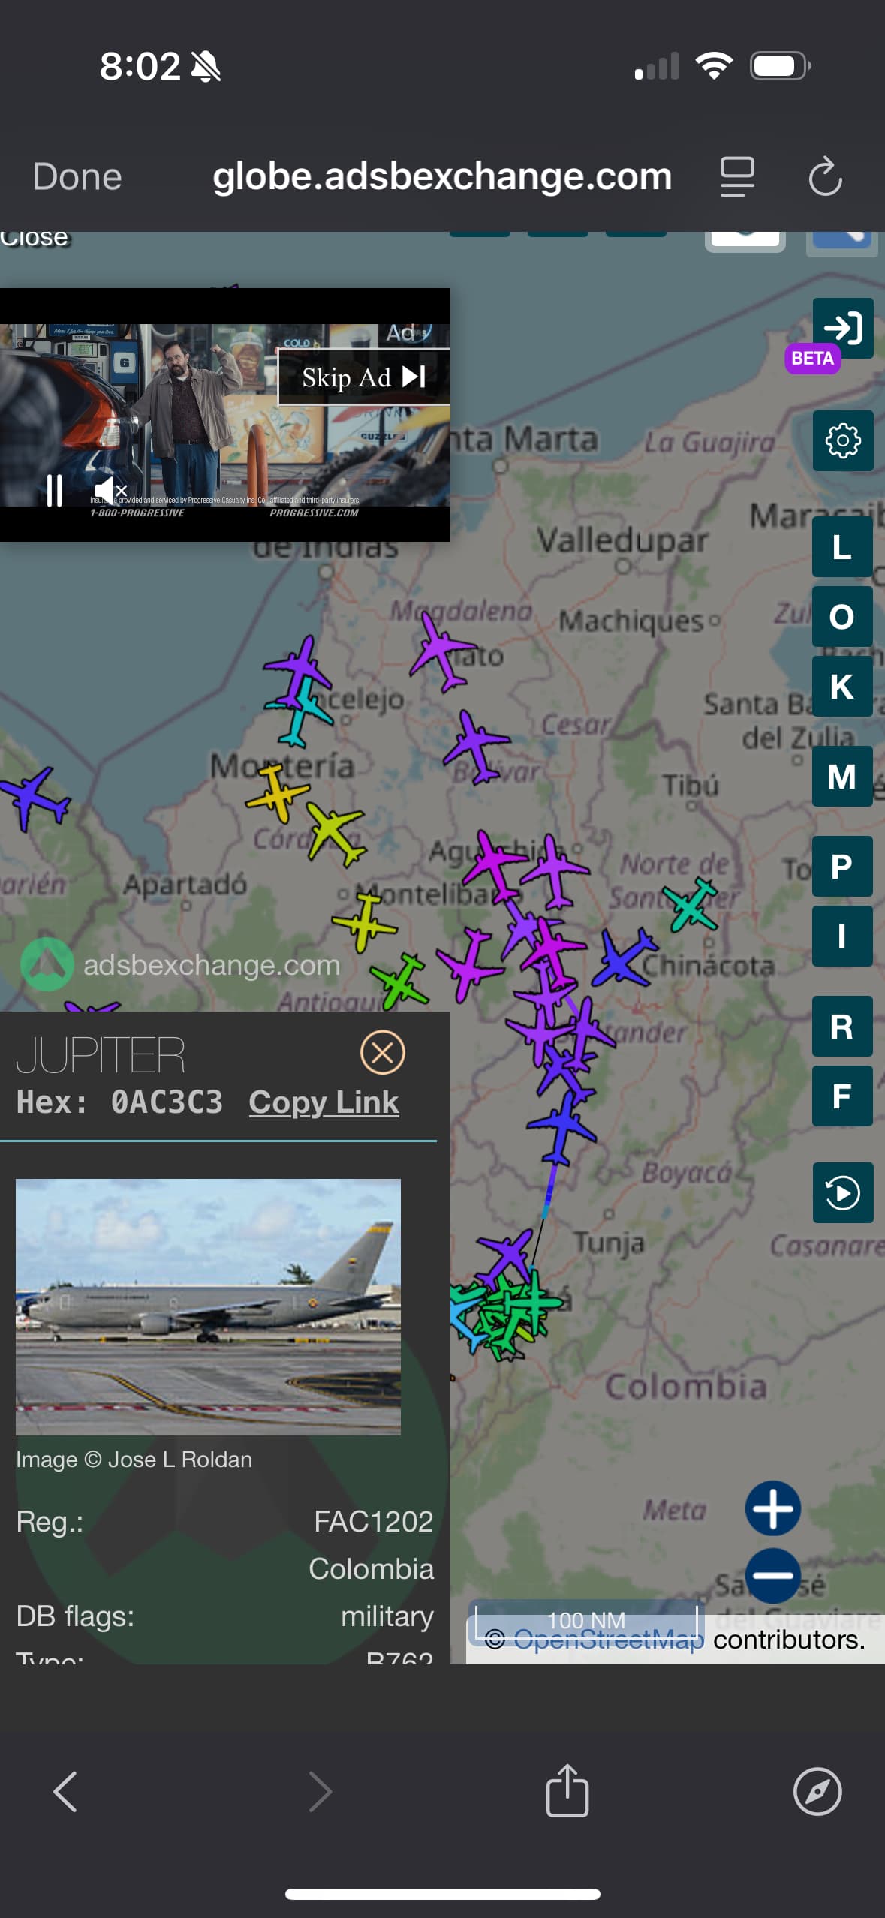The width and height of the screenshot is (885, 1918).
Task: Reload the page in browser
Action: point(825,176)
